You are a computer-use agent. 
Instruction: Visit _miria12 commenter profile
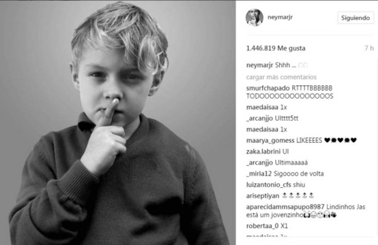pos(259,174)
